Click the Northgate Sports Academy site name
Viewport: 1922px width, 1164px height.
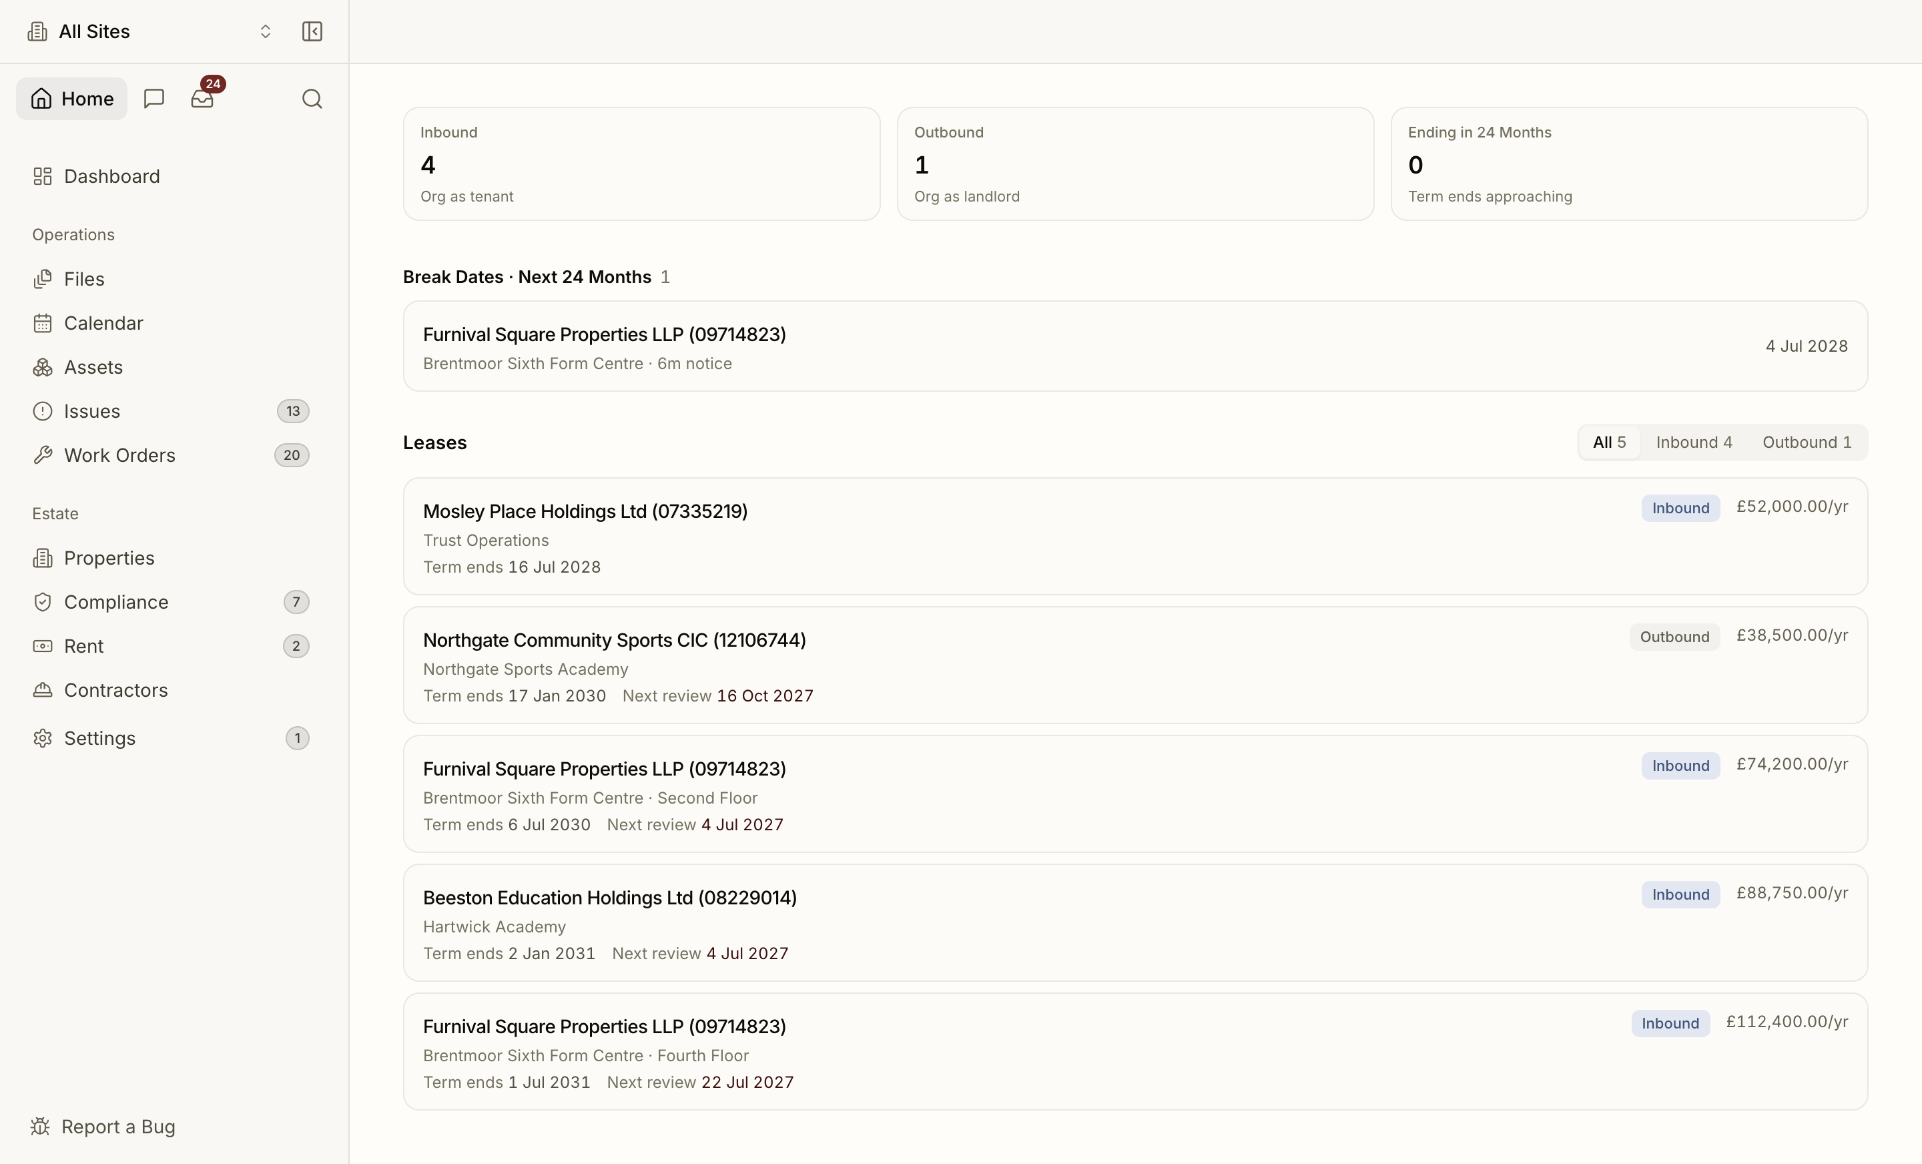(x=526, y=669)
